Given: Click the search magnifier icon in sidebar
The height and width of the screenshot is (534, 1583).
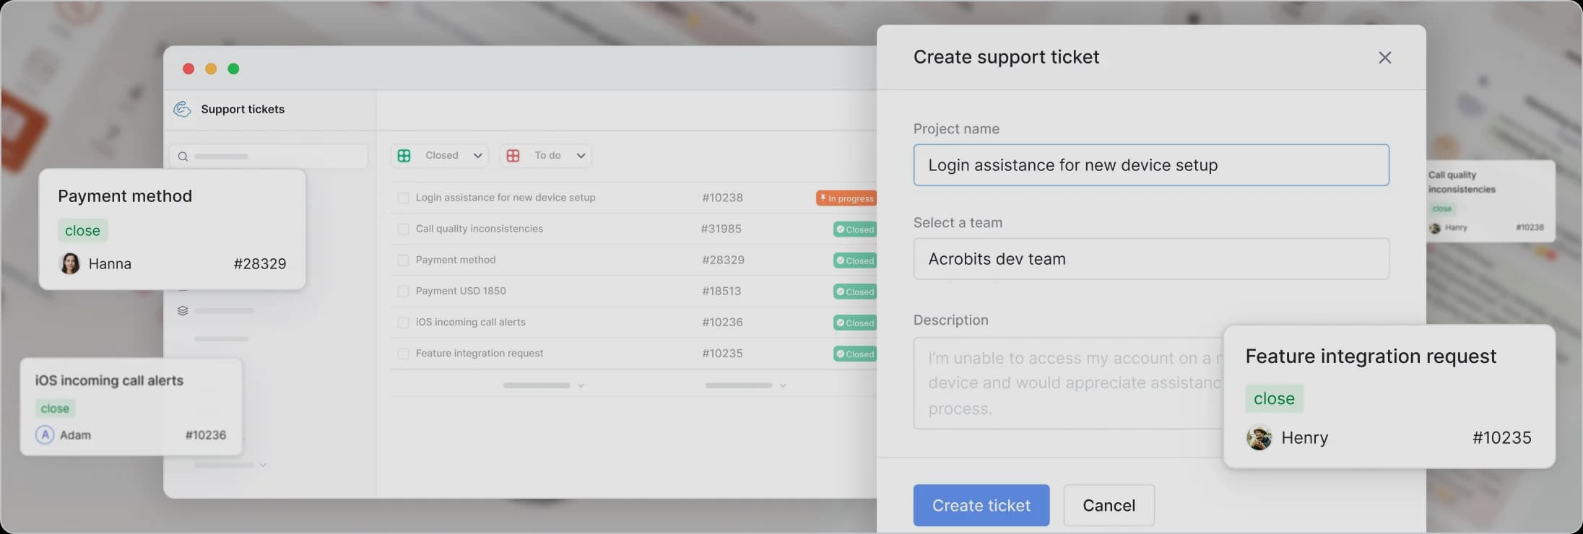Looking at the screenshot, I should [183, 157].
